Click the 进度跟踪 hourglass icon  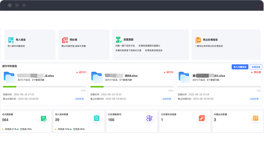119,40
